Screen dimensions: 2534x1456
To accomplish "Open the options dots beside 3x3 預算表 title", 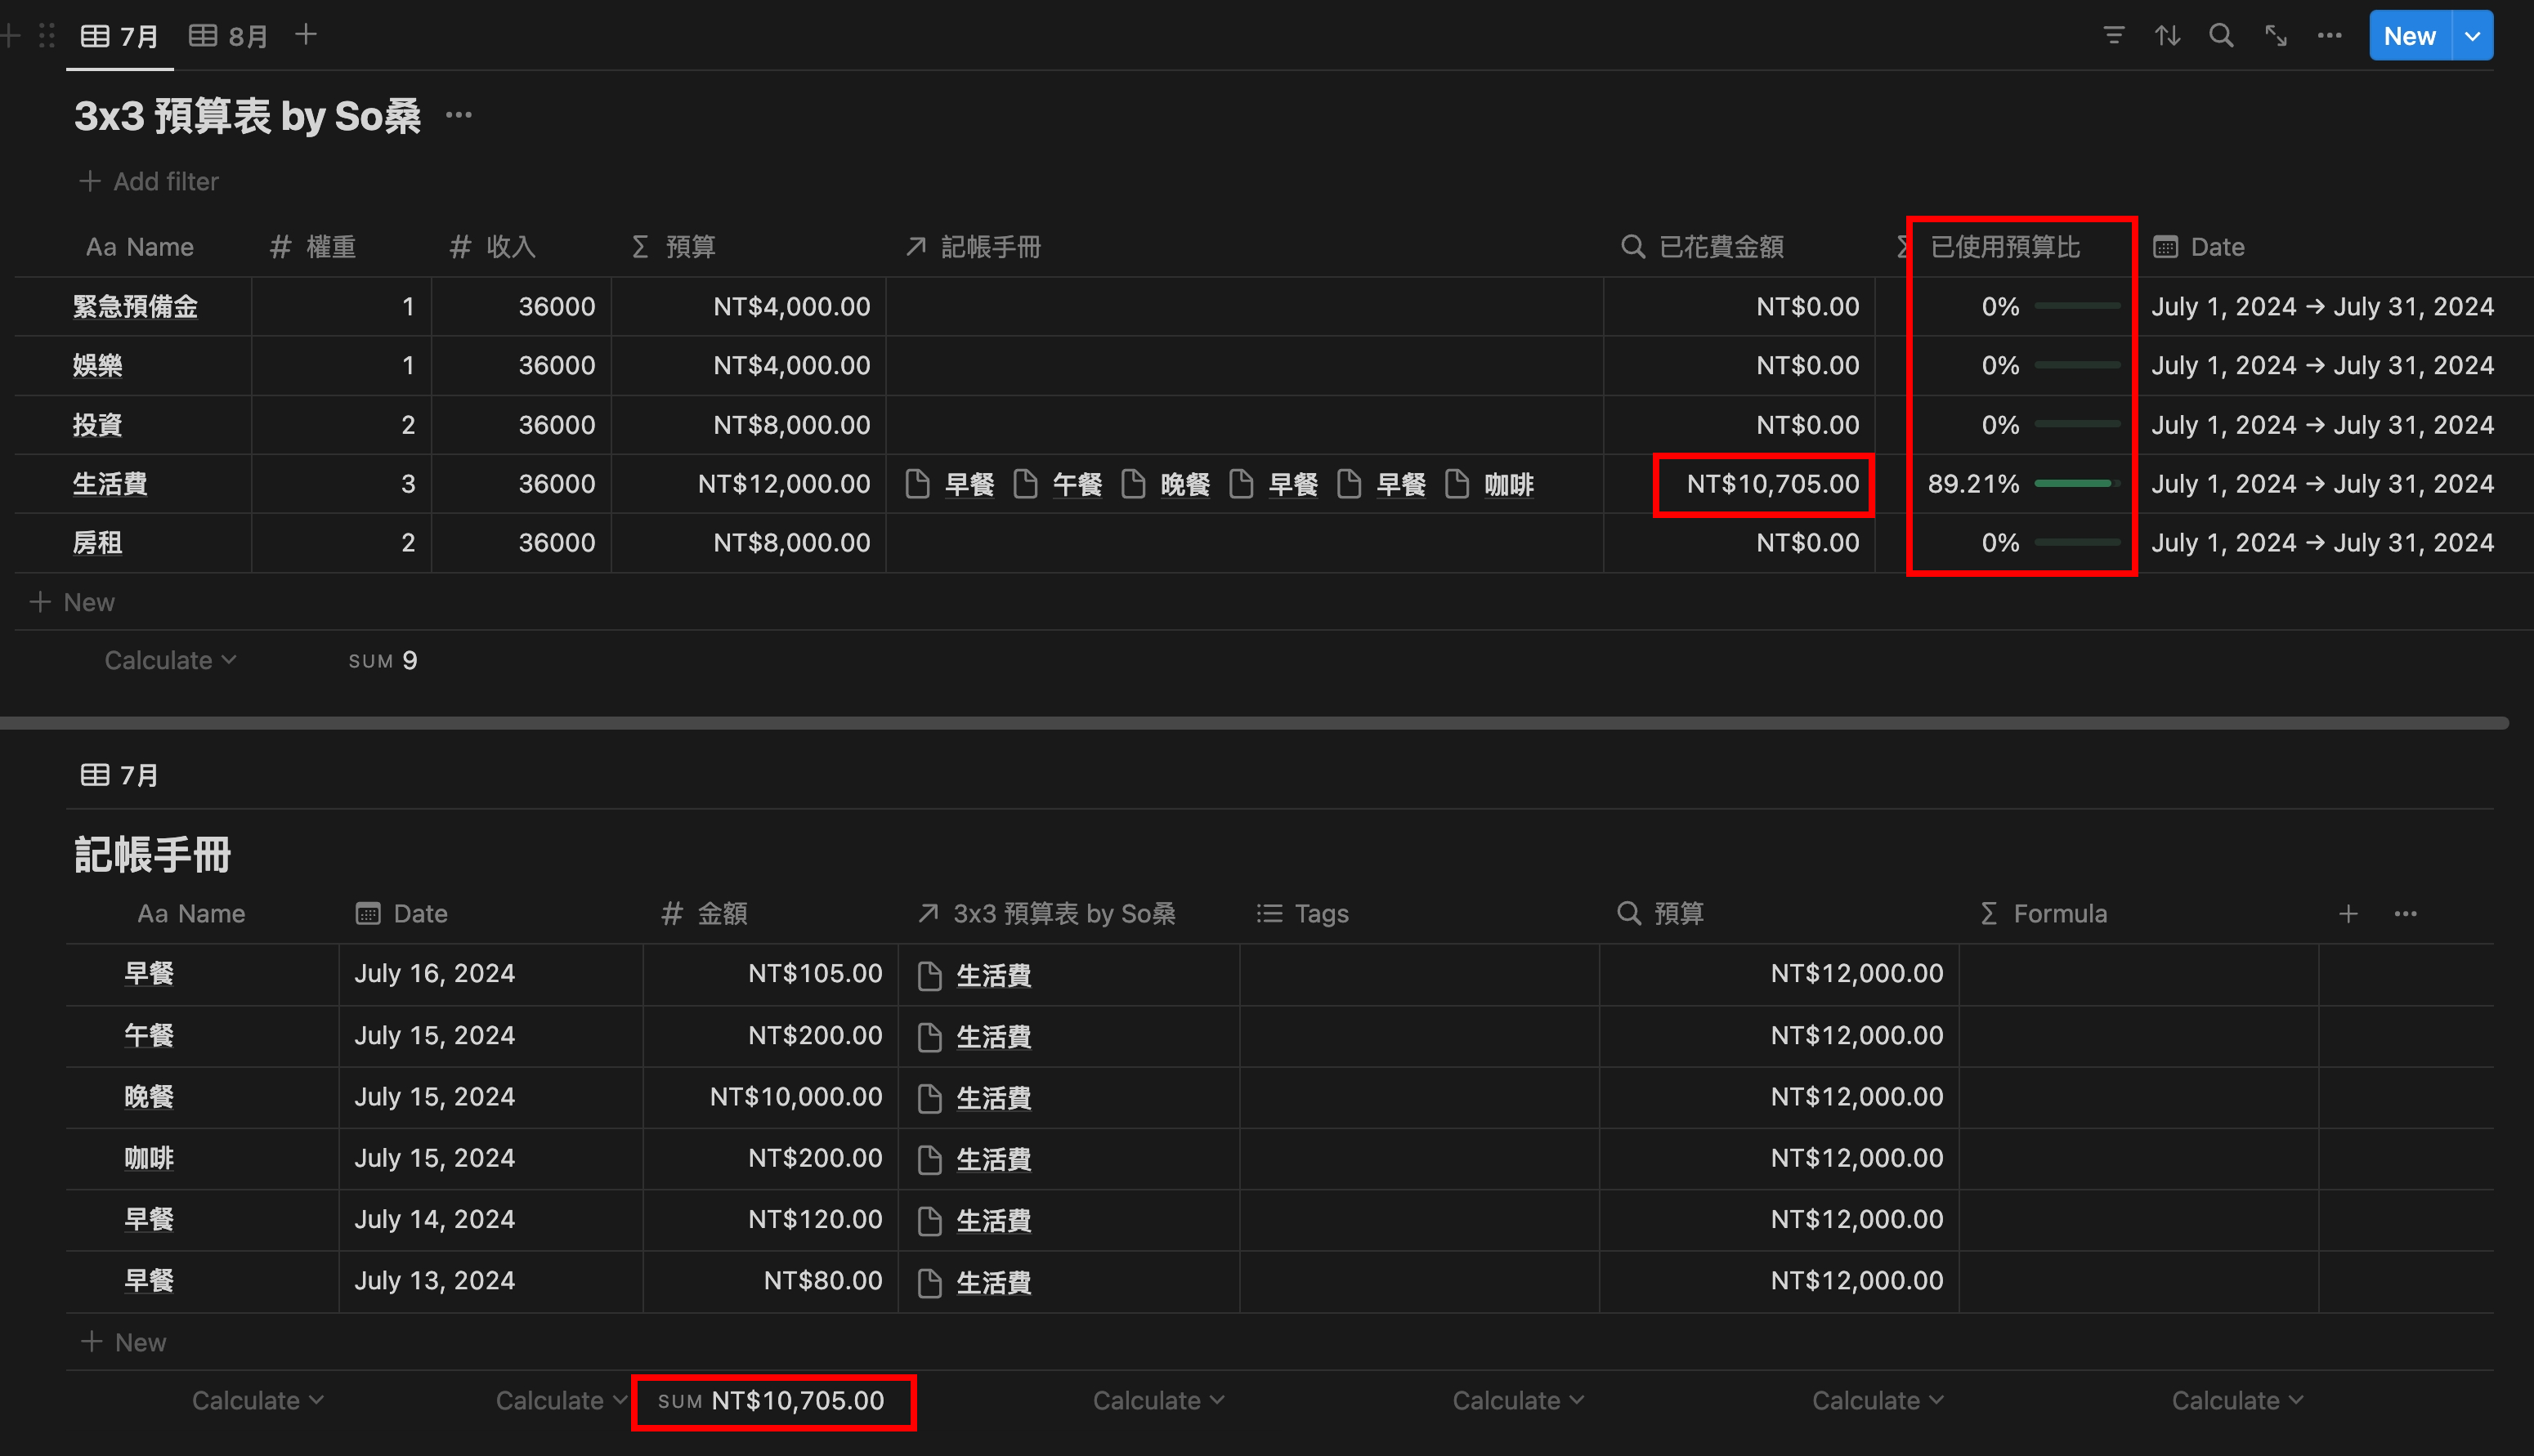I will [459, 115].
